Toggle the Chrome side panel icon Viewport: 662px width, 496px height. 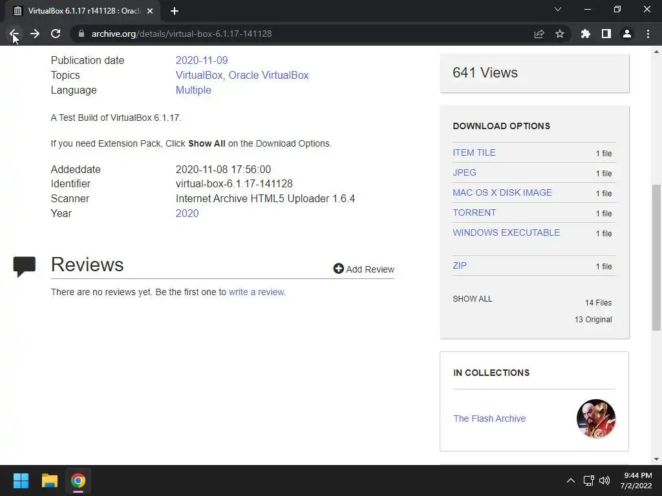(606, 34)
